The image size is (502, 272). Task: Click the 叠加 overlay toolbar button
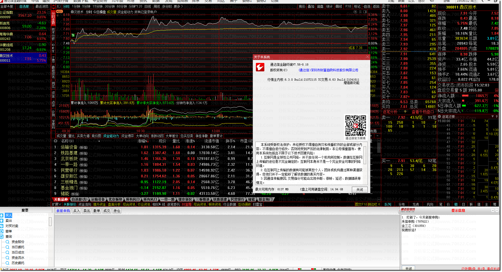311,6
